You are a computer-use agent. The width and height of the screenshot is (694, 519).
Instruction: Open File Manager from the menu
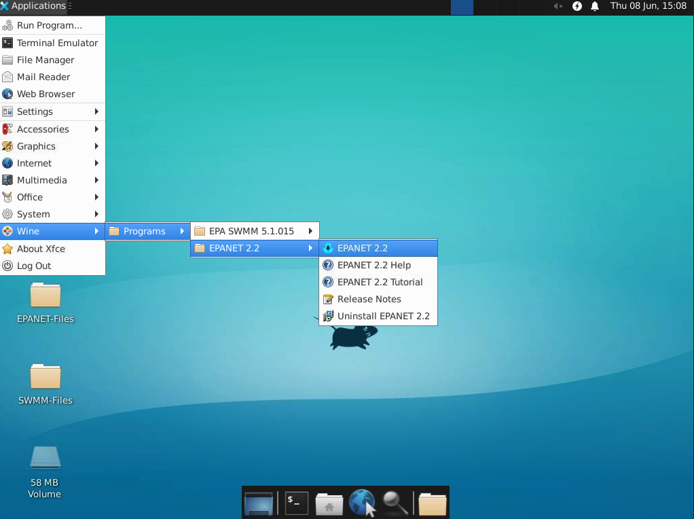[52, 60]
